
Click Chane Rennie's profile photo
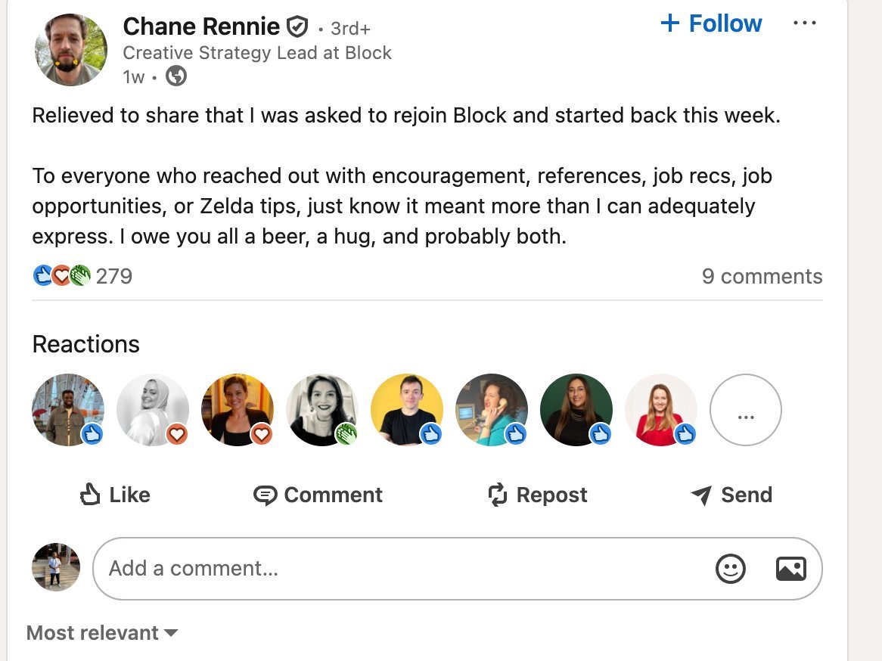tap(71, 50)
